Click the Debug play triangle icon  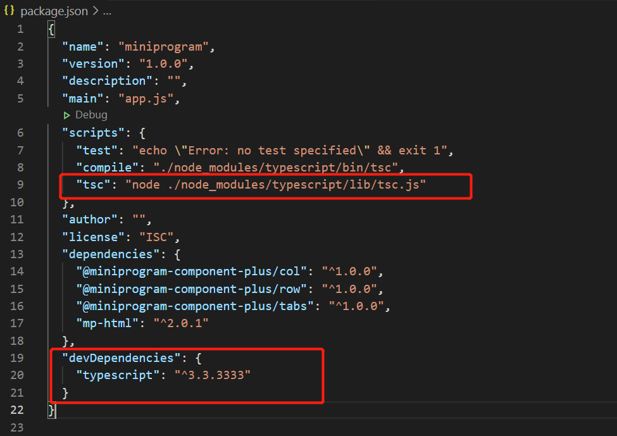point(67,115)
